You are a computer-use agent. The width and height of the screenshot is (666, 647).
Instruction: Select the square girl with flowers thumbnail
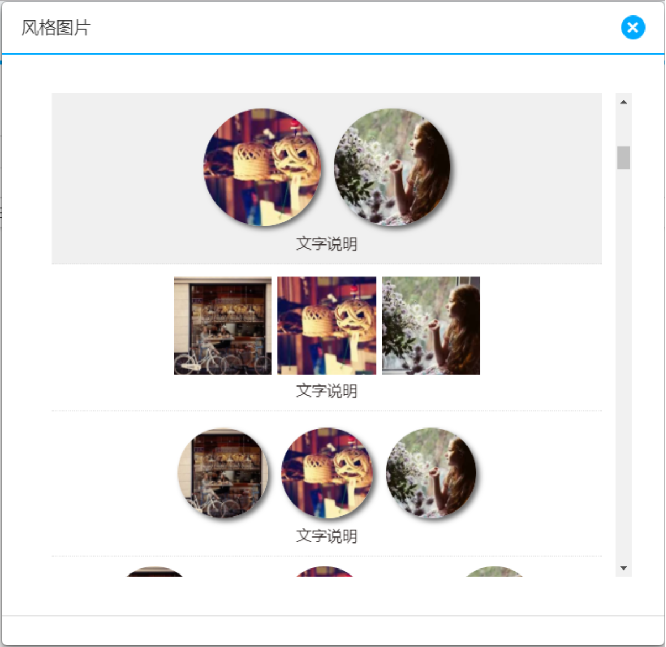pos(431,326)
